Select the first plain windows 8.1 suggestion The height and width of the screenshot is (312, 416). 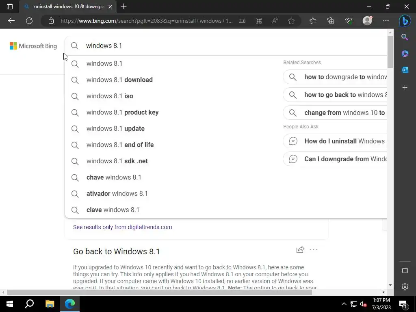pos(173,64)
